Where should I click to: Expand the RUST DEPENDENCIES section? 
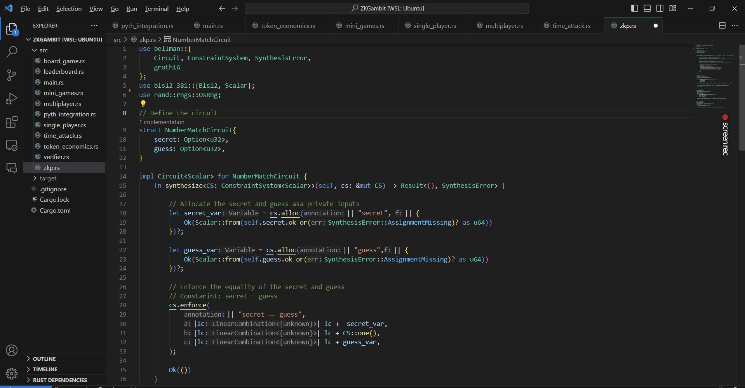coord(64,380)
